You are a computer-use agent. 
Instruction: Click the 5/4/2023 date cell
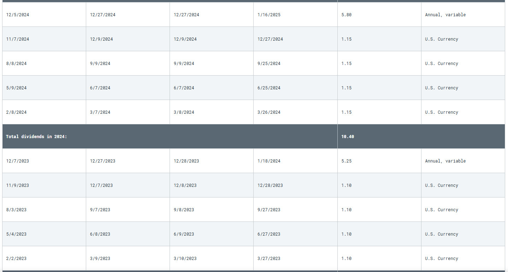[x=16, y=234]
